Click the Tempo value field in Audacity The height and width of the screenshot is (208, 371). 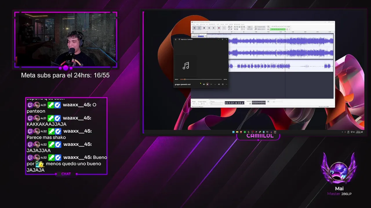(x=194, y=104)
